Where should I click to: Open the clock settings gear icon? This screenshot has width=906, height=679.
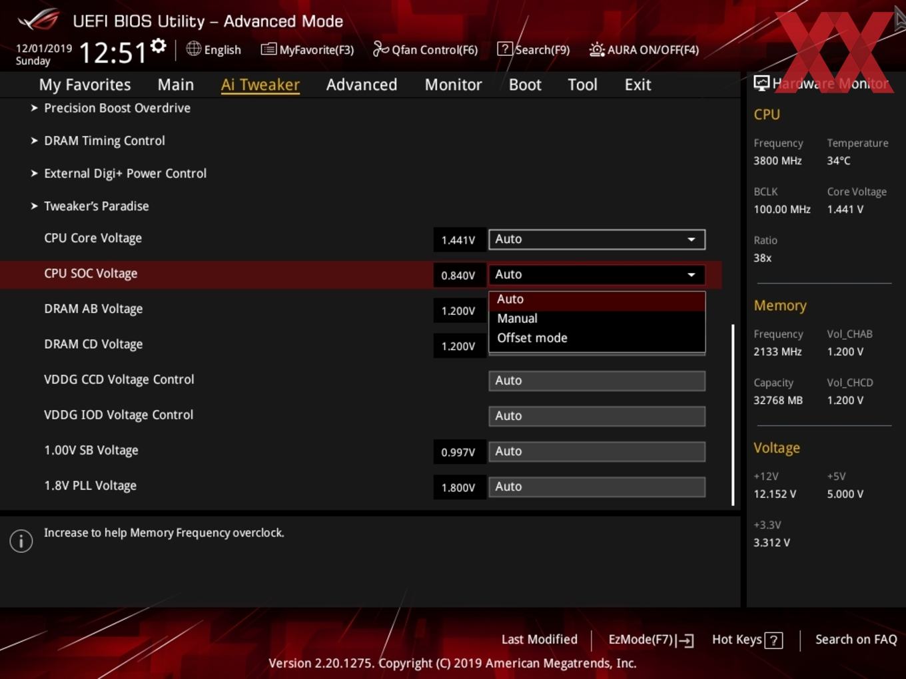tap(158, 46)
